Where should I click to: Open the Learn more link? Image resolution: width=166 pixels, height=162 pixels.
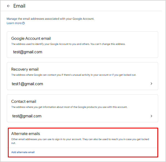[14, 23]
